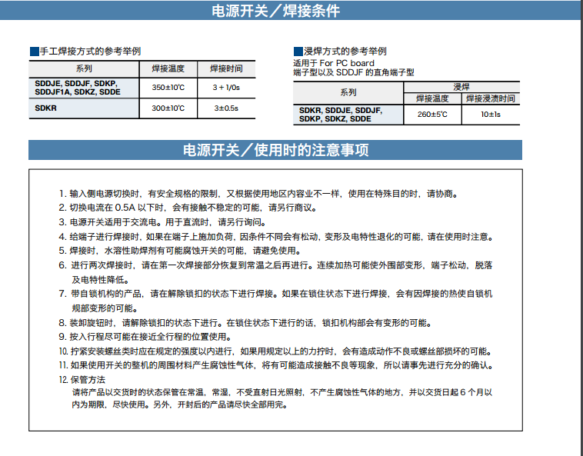
Task: Click the 3±0.5s soldering time cell
Action: [x=226, y=108]
